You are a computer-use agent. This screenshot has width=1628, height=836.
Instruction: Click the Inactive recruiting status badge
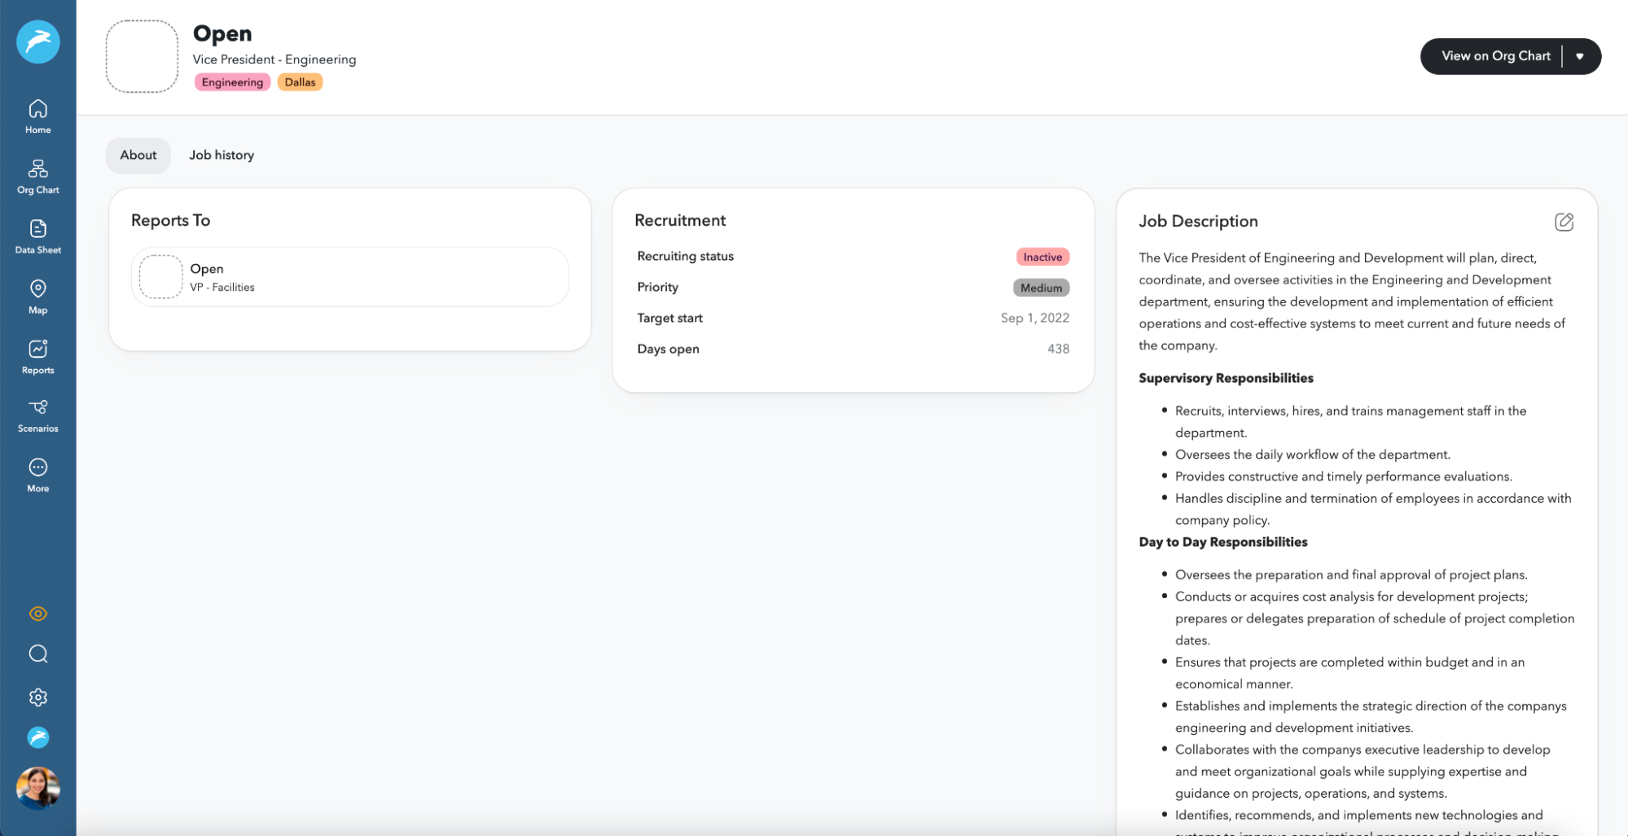pos(1042,257)
